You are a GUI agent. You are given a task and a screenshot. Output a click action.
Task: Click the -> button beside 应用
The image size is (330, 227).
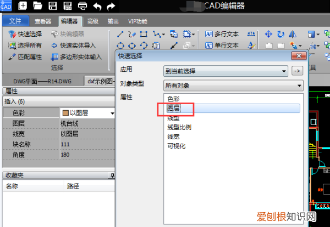coord(297,71)
